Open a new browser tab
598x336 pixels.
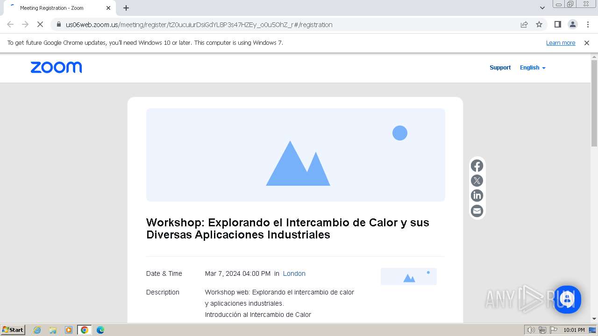[126, 8]
